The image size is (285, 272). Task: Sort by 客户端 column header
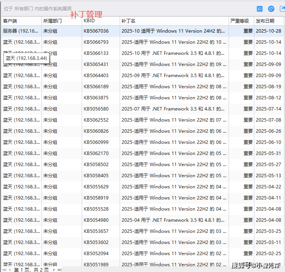tap(10, 21)
